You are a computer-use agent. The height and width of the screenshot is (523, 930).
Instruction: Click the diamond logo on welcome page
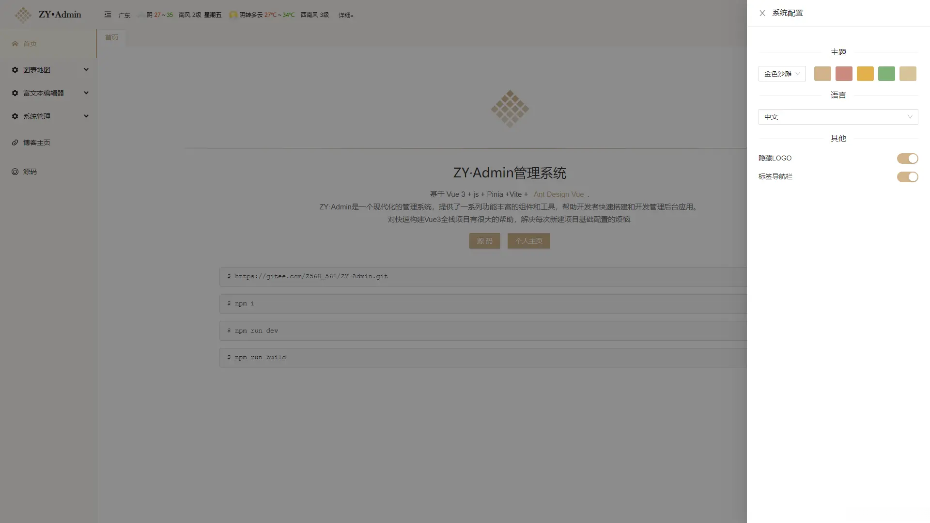click(510, 109)
